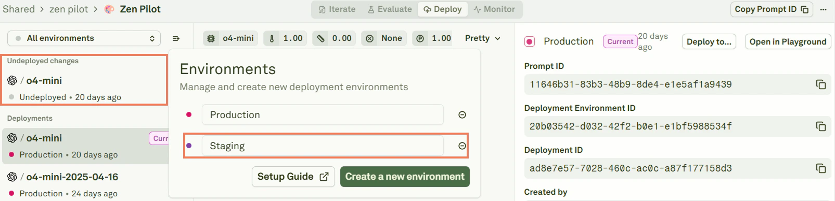Copy the Deployment ID value icon

[821, 168]
